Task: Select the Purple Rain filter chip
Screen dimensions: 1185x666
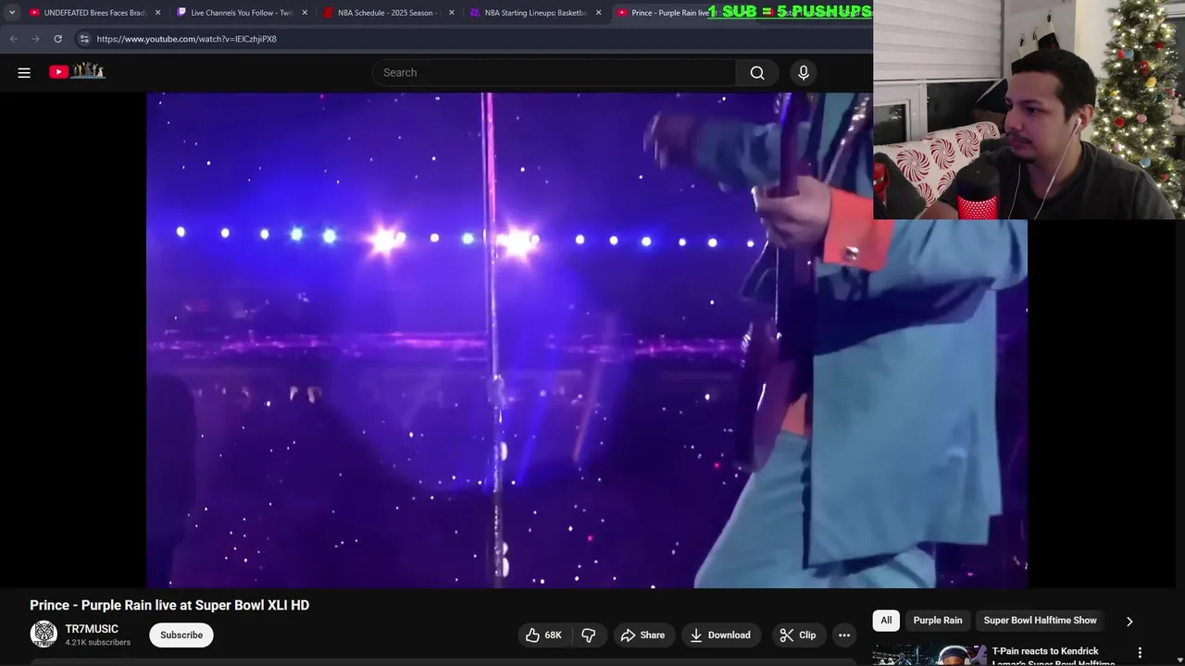Action: click(x=938, y=621)
